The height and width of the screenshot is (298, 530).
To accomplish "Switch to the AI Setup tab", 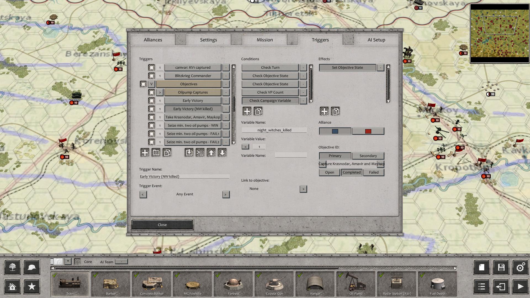I will click(376, 39).
